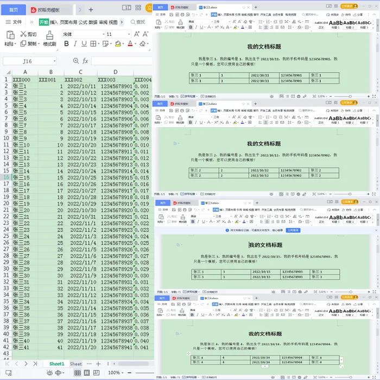Open the font size 11 dropdown
Viewport: 380px width, 380px height.
(129, 34)
